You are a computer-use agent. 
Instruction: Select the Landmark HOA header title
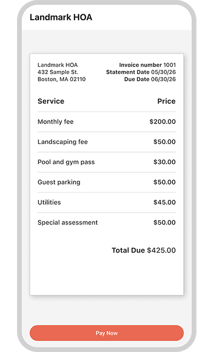pos(61,17)
